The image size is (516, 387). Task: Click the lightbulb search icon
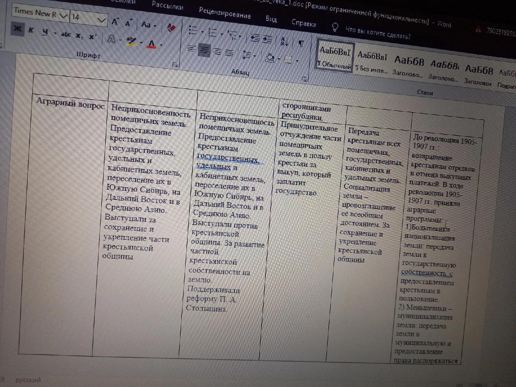(x=335, y=27)
